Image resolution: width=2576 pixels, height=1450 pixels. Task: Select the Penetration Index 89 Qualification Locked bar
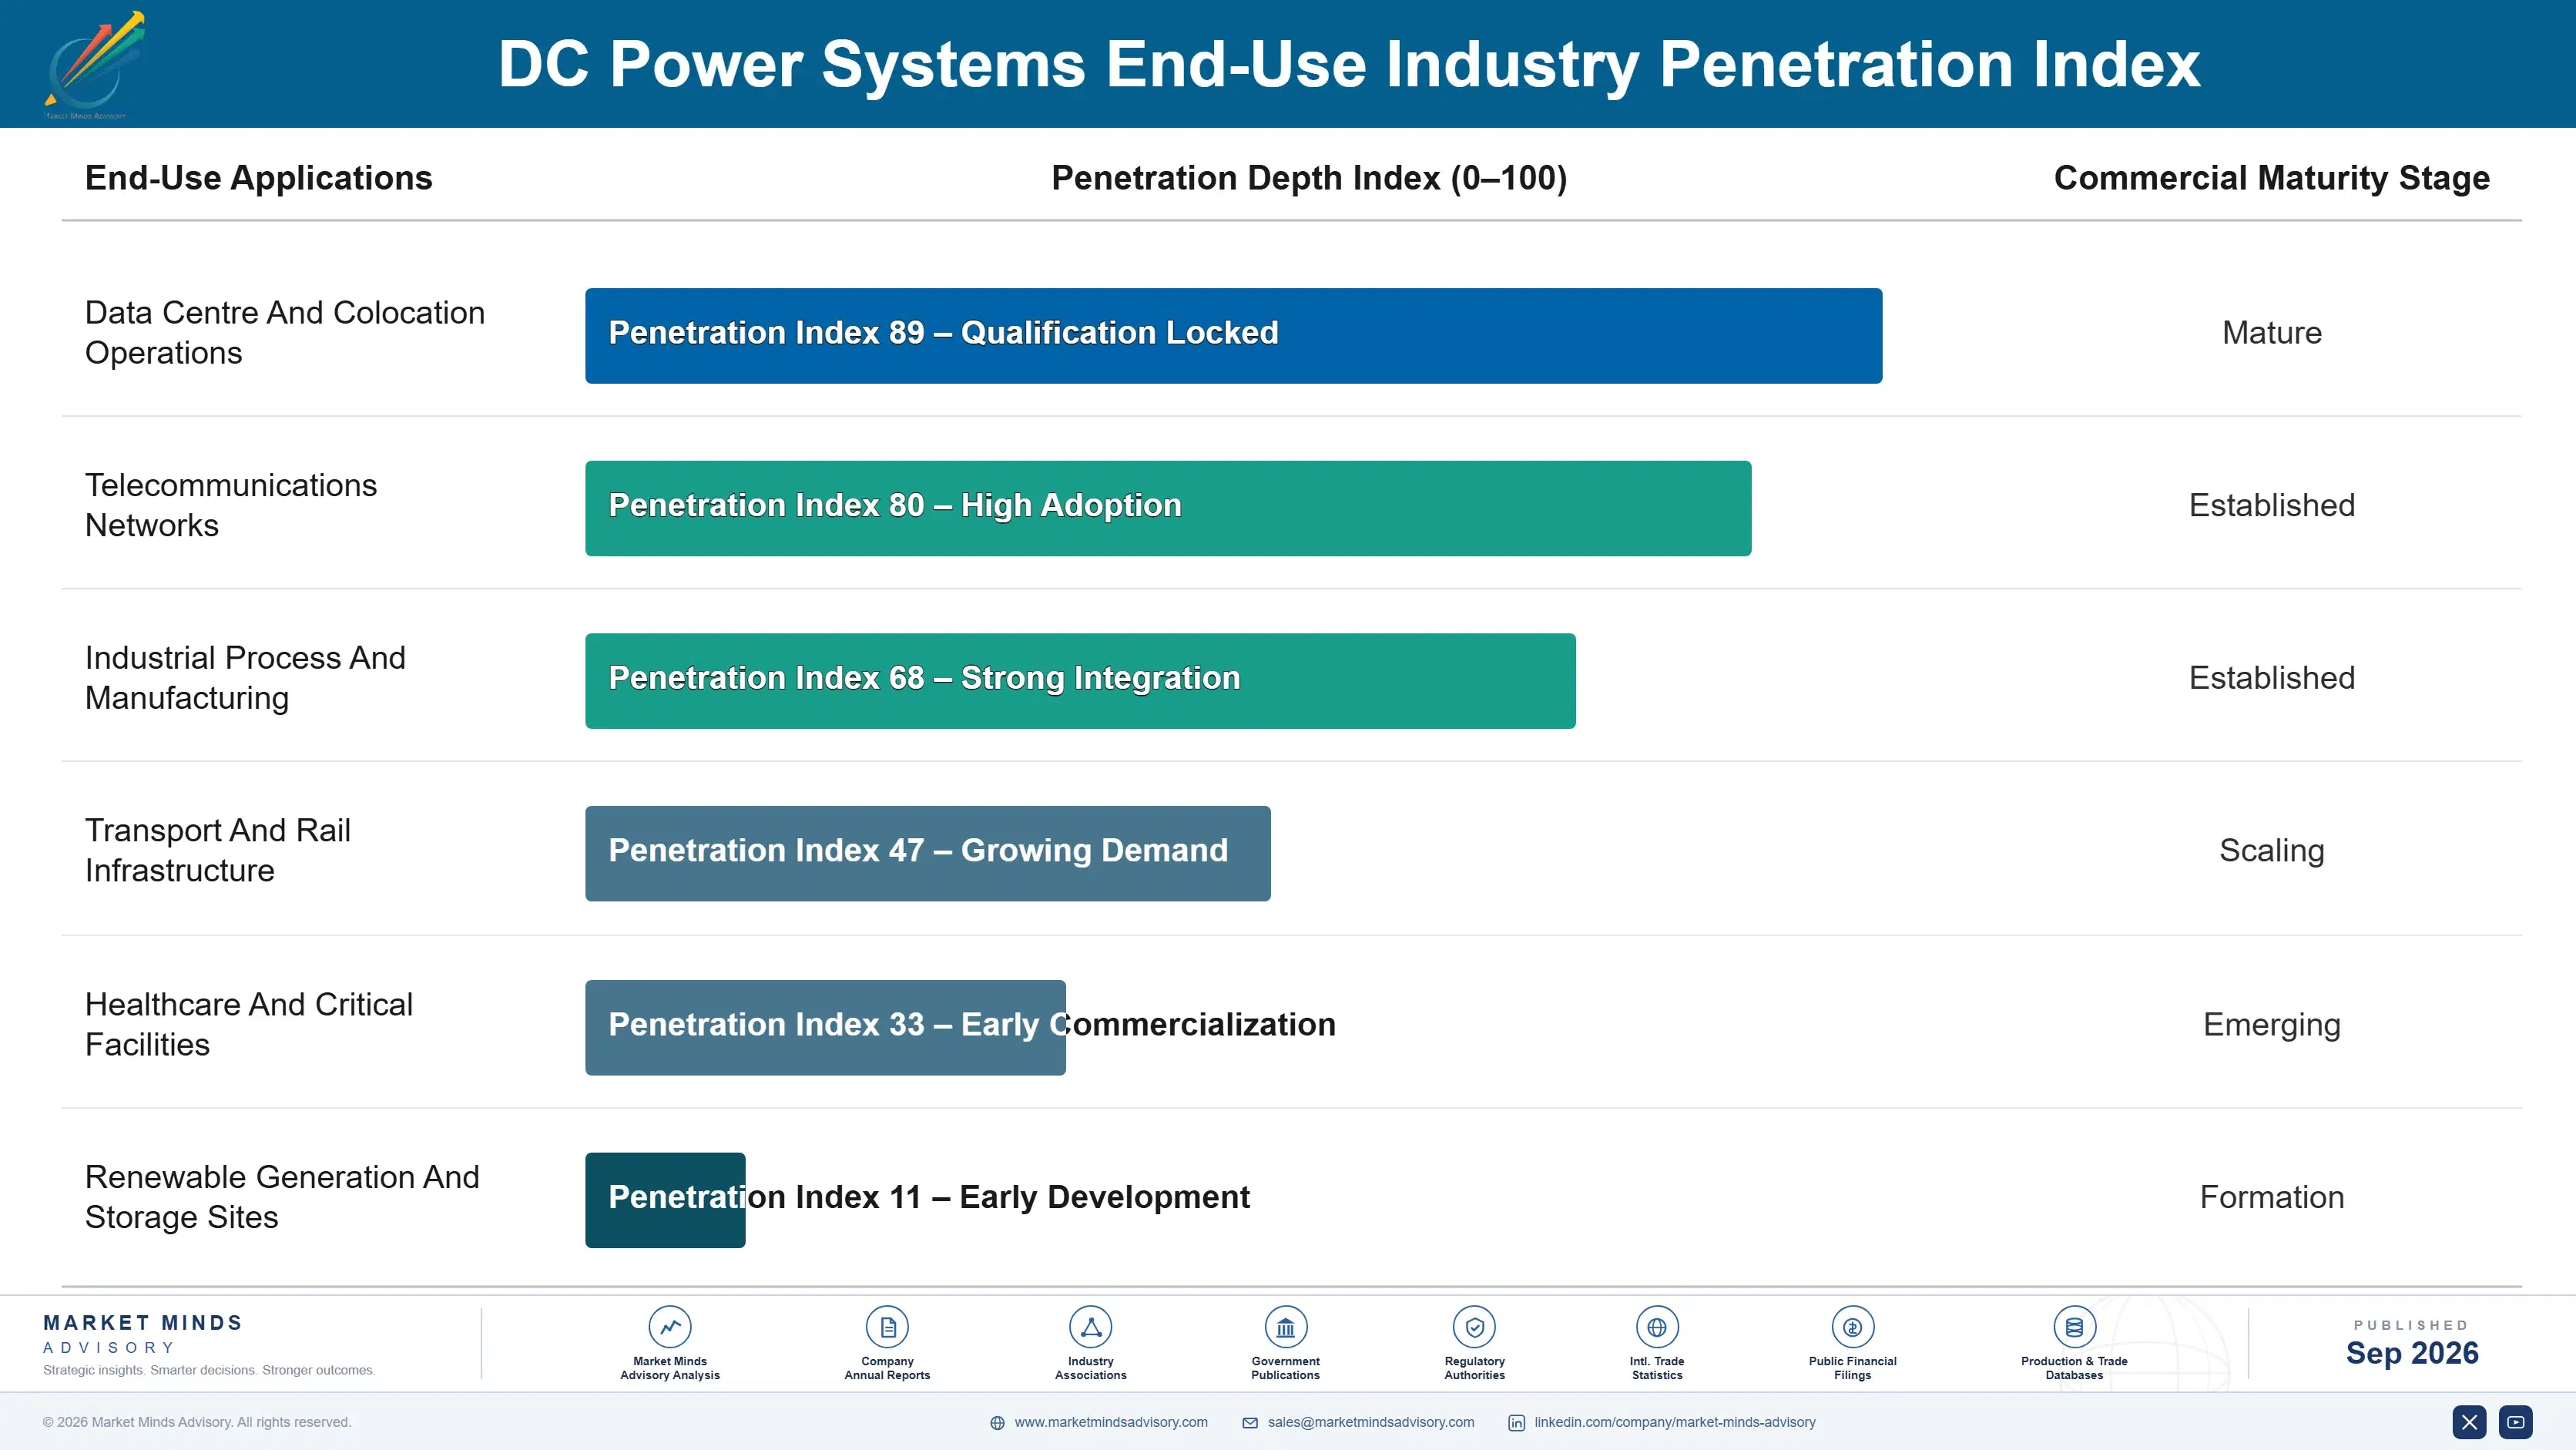coord(1233,336)
